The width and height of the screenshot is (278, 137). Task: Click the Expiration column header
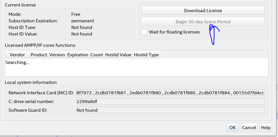coord(78,55)
